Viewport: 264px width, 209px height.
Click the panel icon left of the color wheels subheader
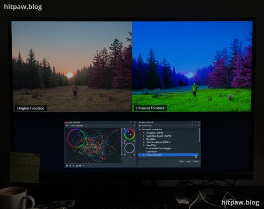tap(67, 125)
